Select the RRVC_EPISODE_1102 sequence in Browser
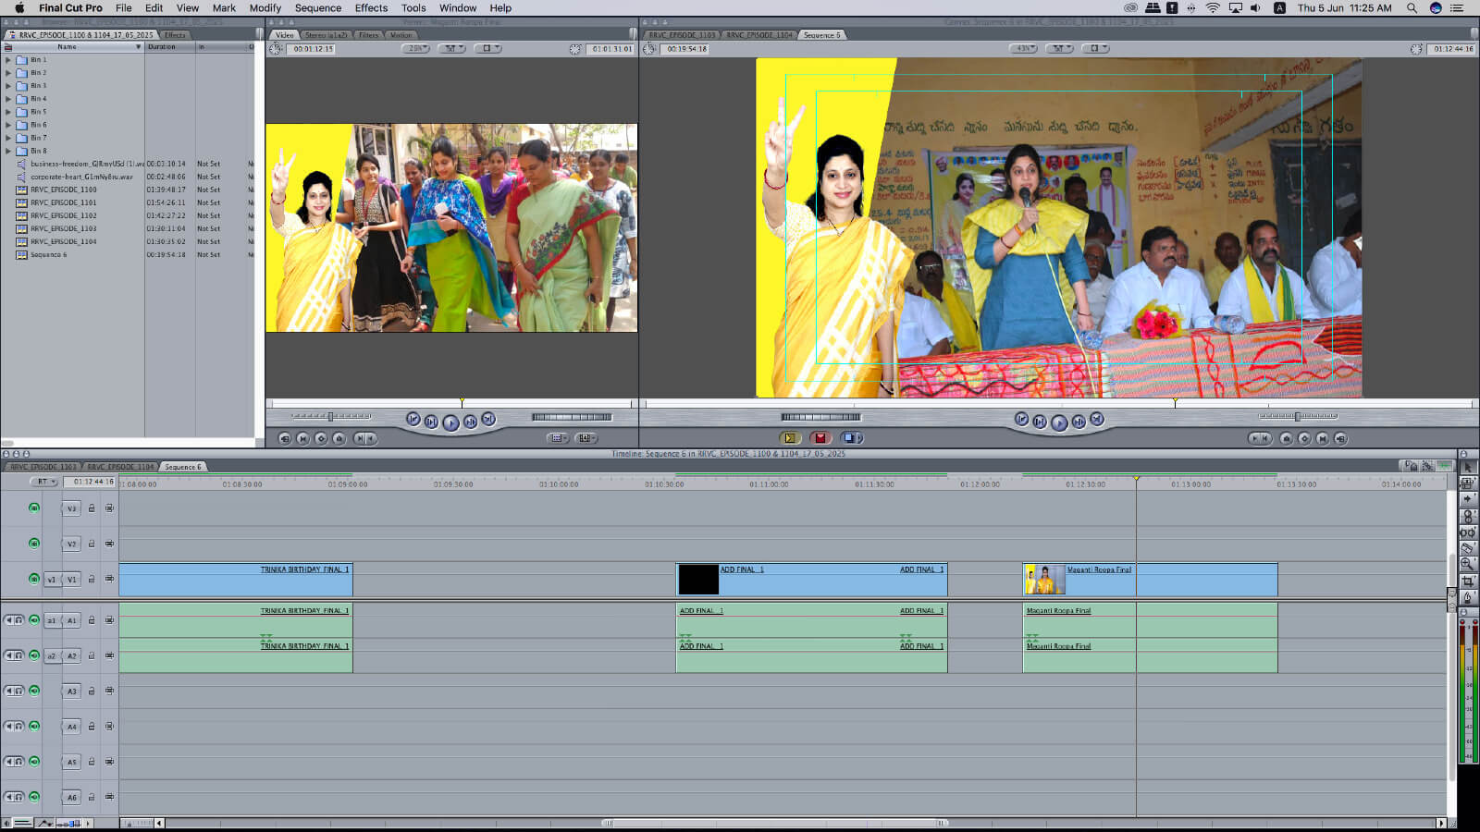 point(63,215)
